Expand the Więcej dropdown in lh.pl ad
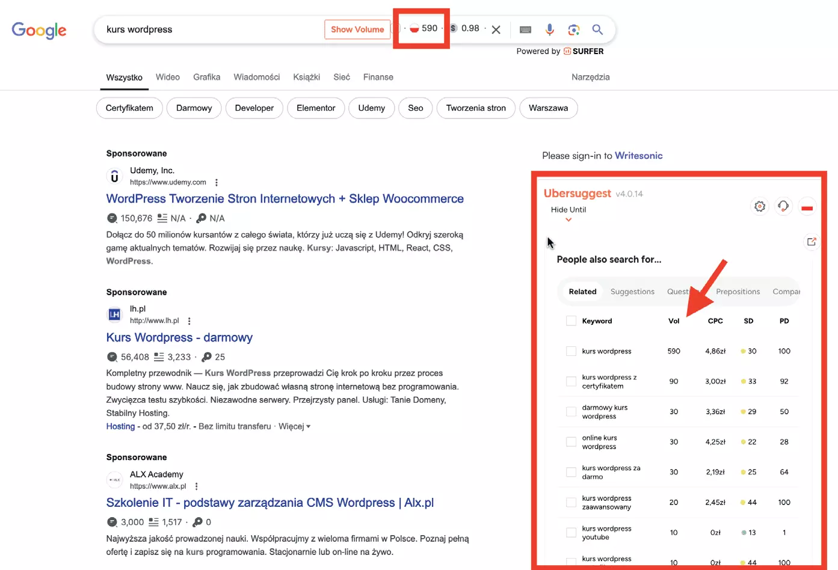This screenshot has width=838, height=570. (295, 426)
